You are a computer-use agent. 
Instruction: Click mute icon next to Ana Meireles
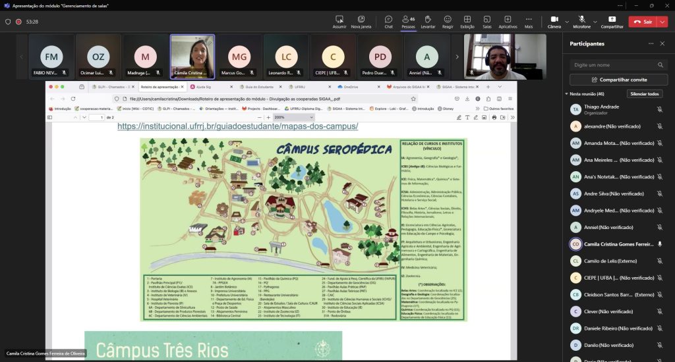pos(659,160)
